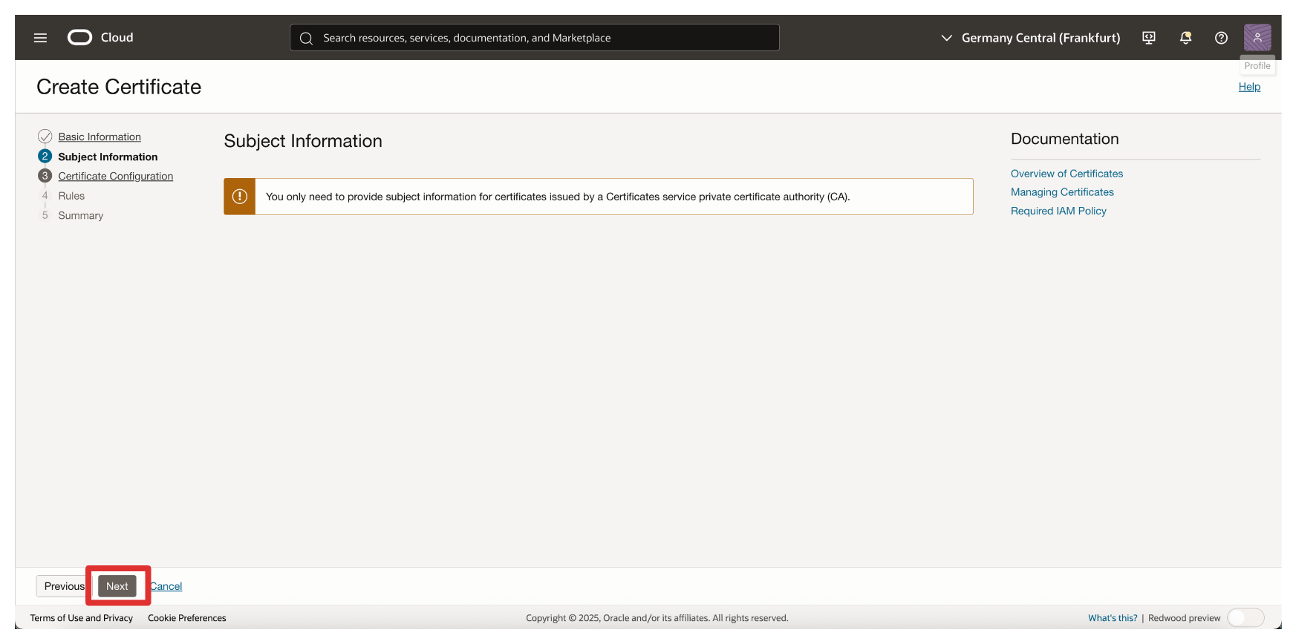Jump to Certificate Configuration step
Screen dimensions: 1296x644
[115, 177]
